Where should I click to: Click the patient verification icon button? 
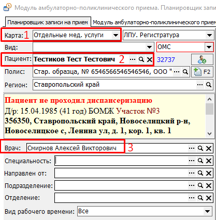coord(202,59)
